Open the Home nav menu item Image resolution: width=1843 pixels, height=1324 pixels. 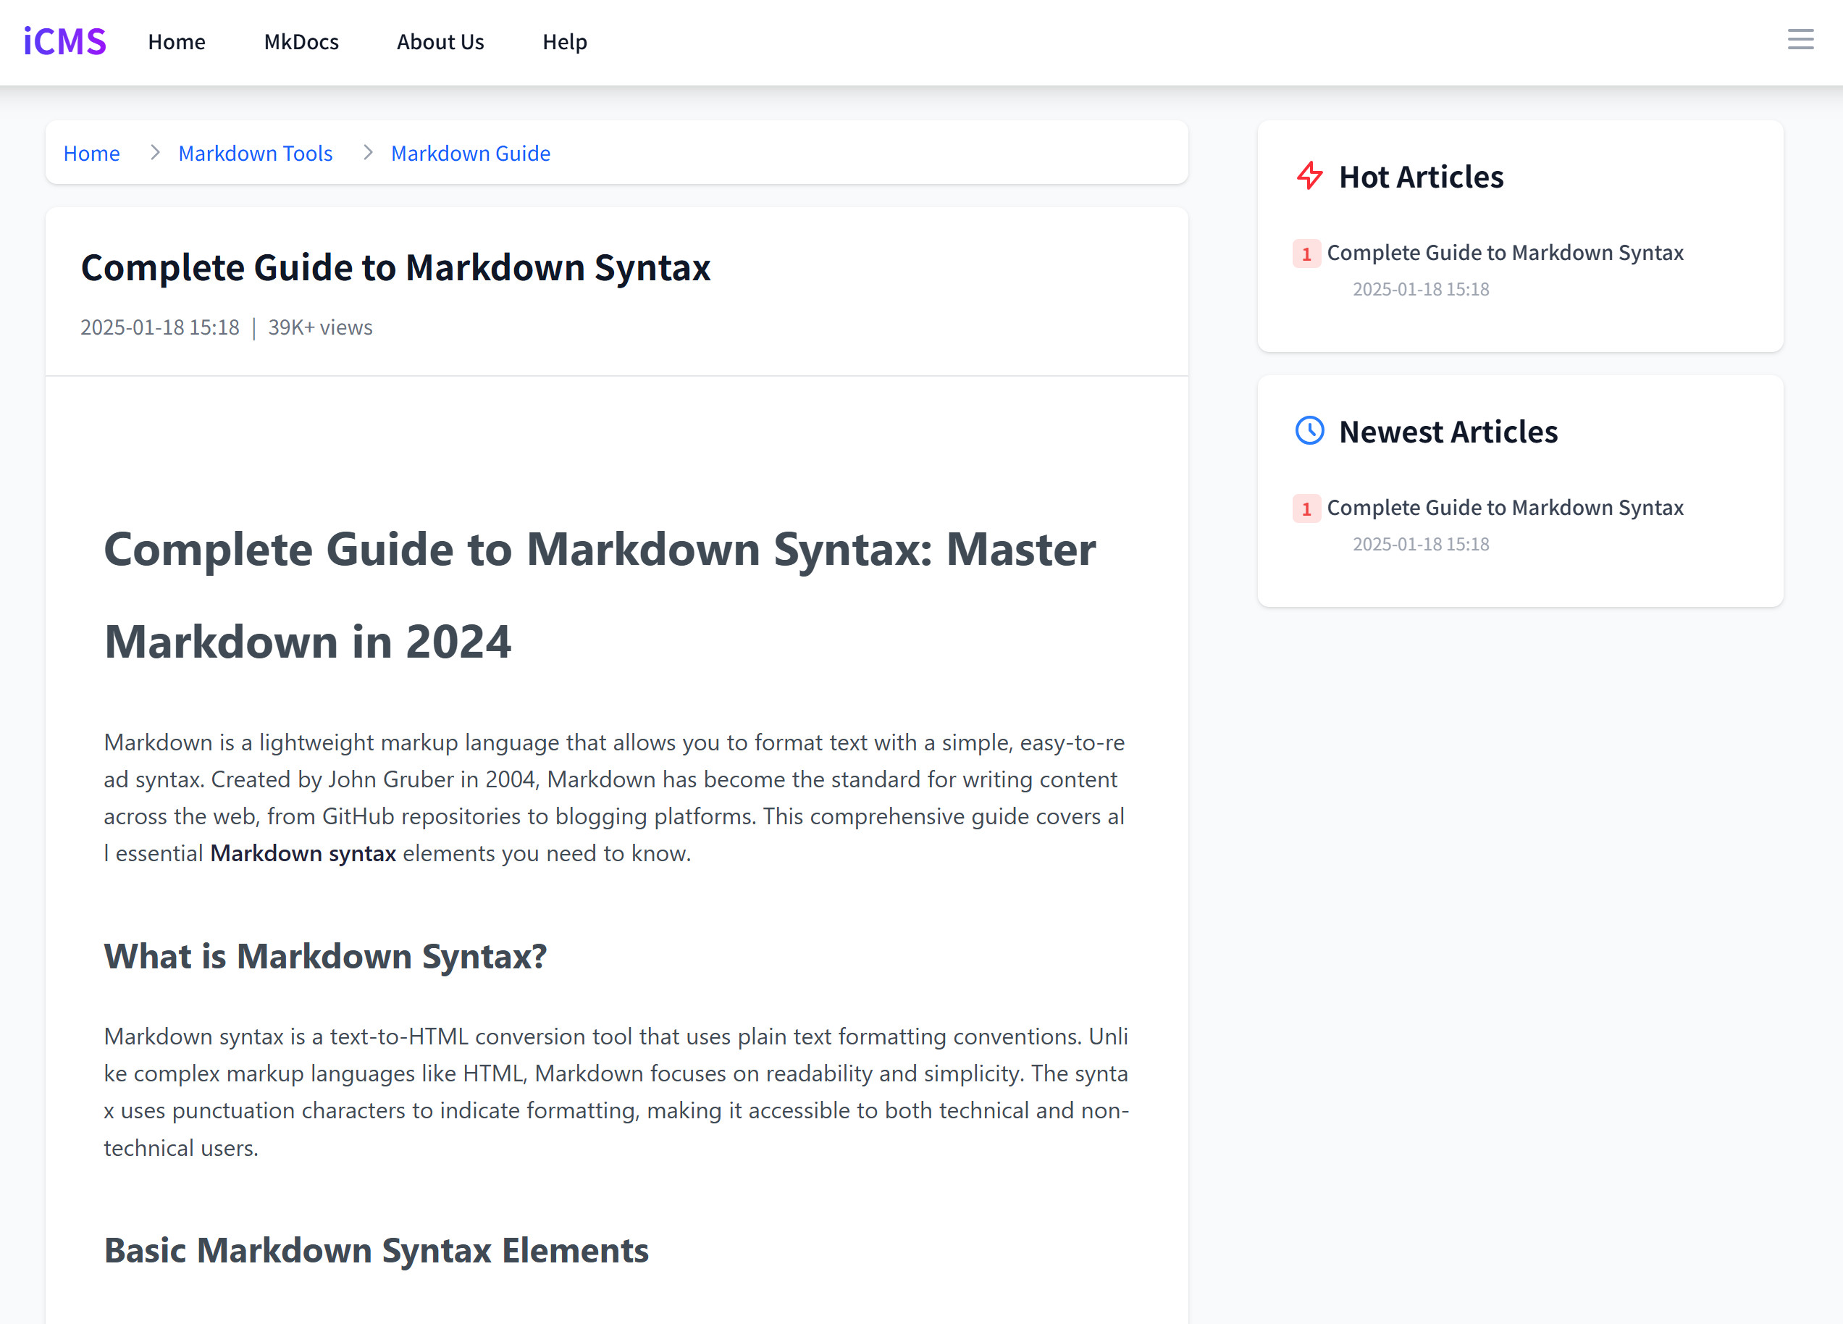(x=177, y=41)
